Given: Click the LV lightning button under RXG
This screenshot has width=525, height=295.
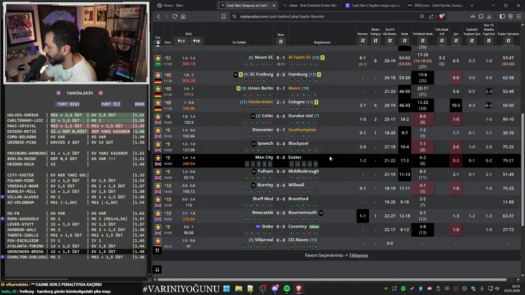Looking at the screenshot, I should pos(181,41).
